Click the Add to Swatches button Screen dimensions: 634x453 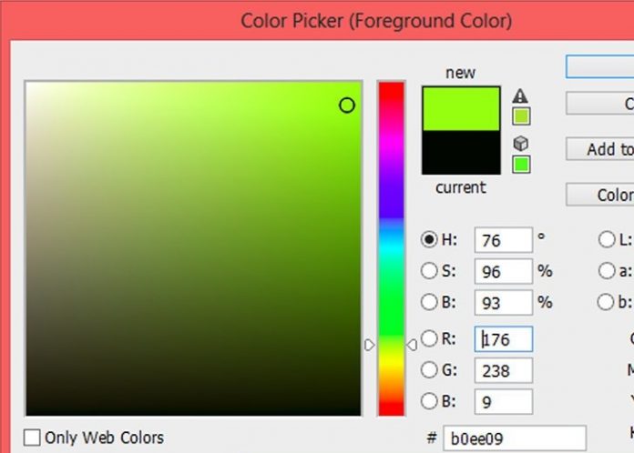[599, 149]
